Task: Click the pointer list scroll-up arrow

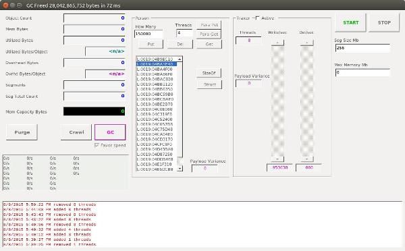Action: tap(180, 59)
